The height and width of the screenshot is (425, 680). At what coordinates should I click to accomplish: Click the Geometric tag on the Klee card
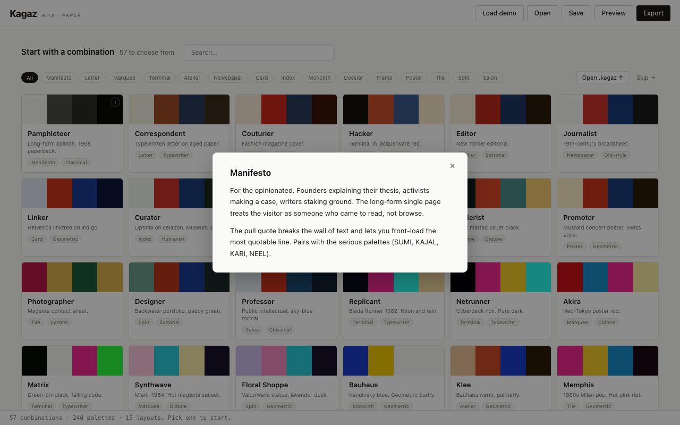[498, 406]
